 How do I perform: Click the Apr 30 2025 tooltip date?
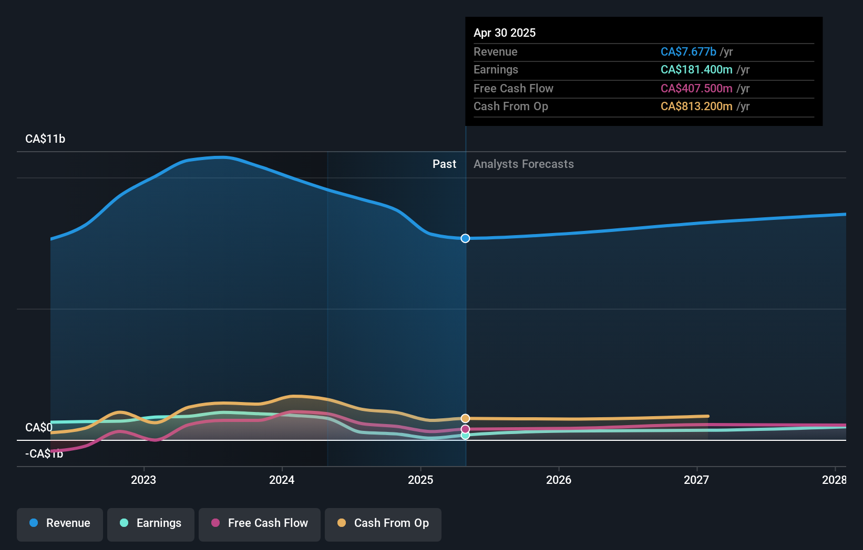coord(505,33)
